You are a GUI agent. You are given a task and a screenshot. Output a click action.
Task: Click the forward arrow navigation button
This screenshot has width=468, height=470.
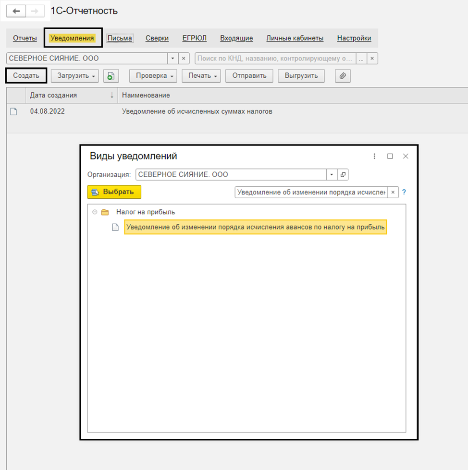pyautogui.click(x=35, y=12)
